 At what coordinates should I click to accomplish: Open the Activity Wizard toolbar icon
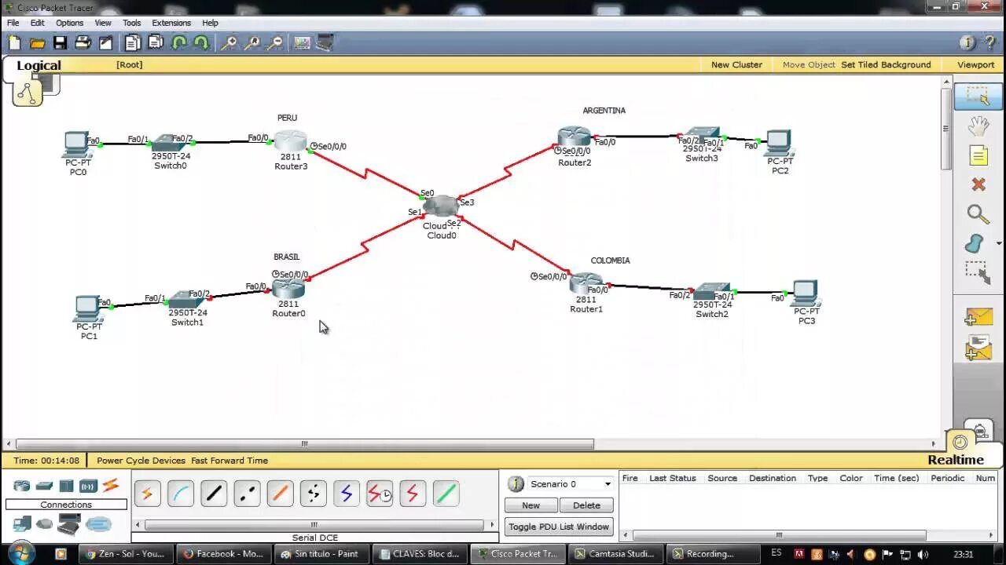tap(105, 43)
